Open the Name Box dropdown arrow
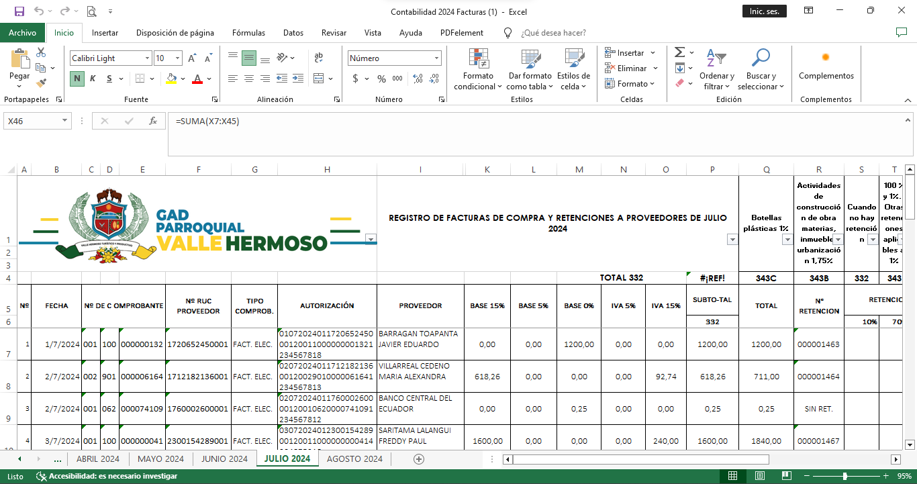Image resolution: width=917 pixels, height=484 pixels. tap(65, 122)
